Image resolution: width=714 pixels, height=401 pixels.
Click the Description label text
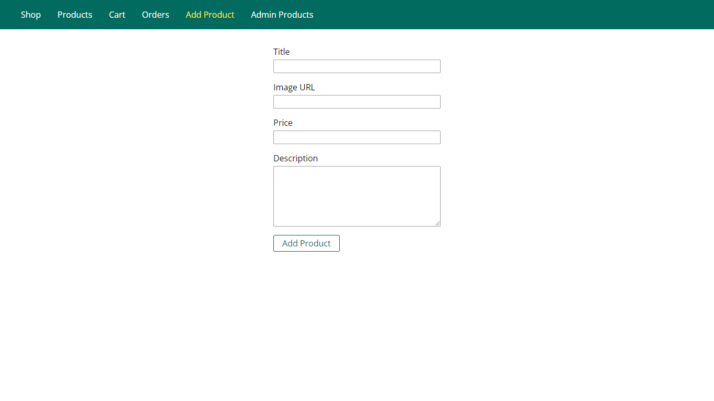tap(295, 158)
